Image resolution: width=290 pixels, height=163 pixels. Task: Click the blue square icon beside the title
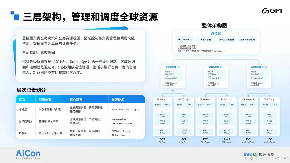15,16
